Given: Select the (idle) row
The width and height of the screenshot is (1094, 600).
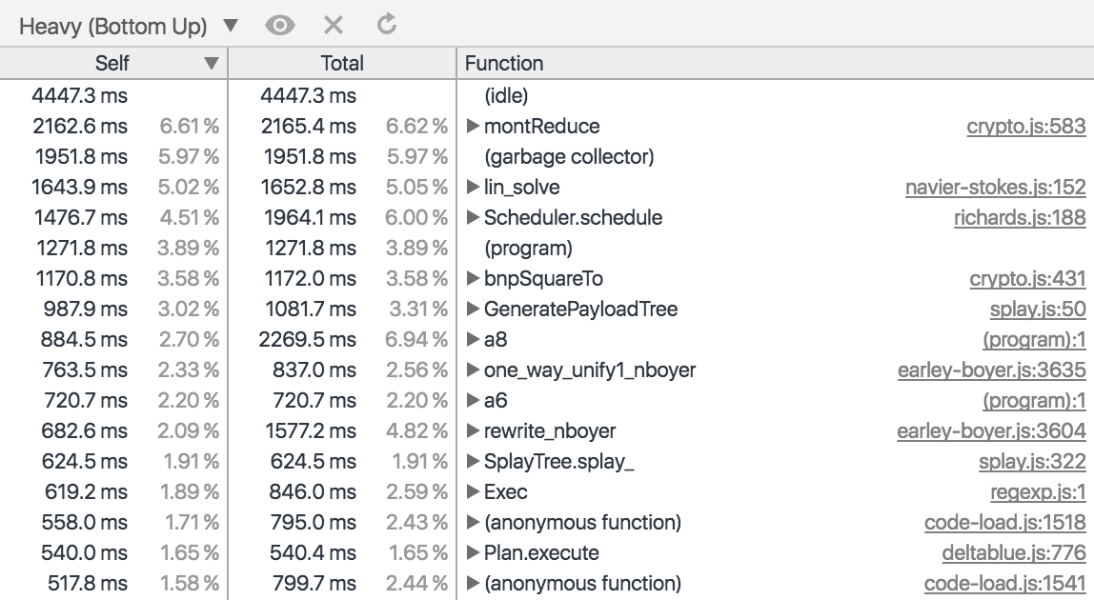Looking at the screenshot, I should point(506,96).
